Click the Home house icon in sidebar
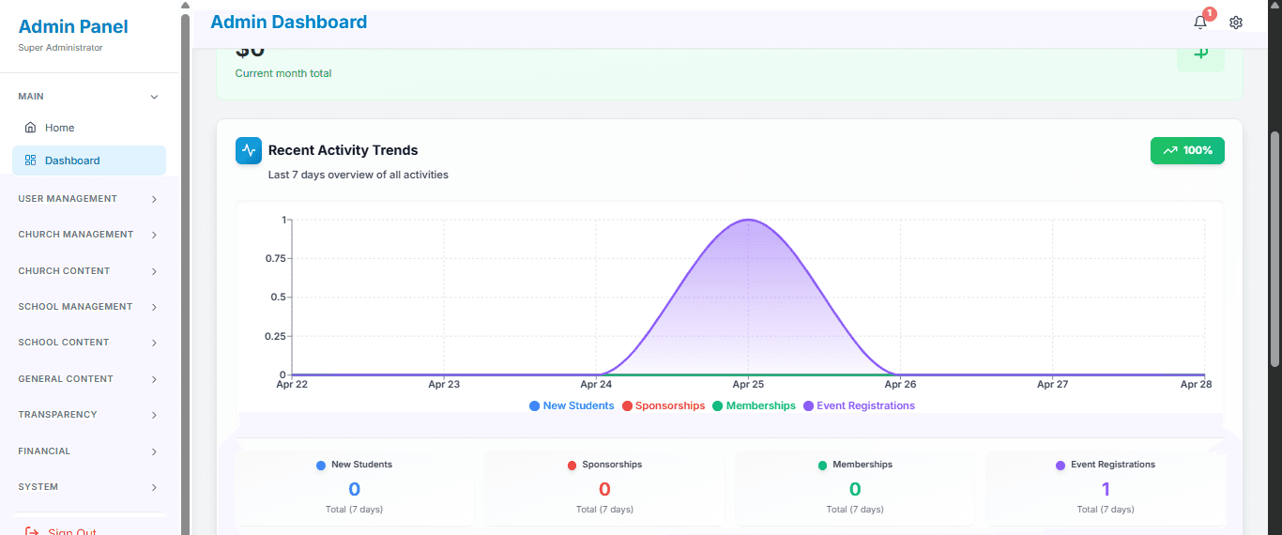1282x535 pixels. pos(30,128)
